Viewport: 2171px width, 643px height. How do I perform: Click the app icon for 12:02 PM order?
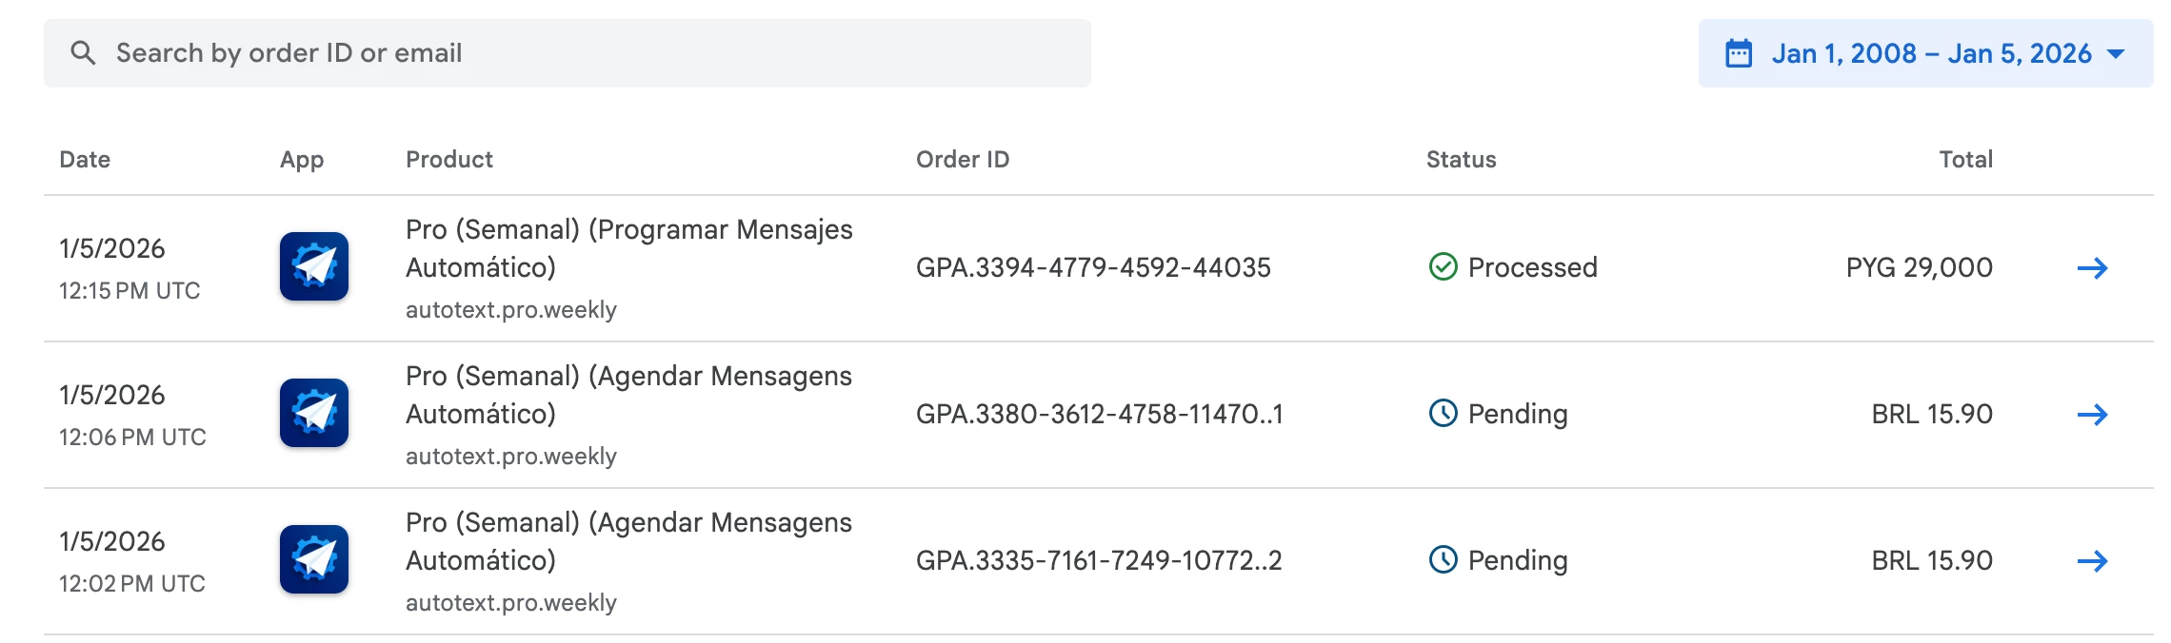[x=314, y=559]
